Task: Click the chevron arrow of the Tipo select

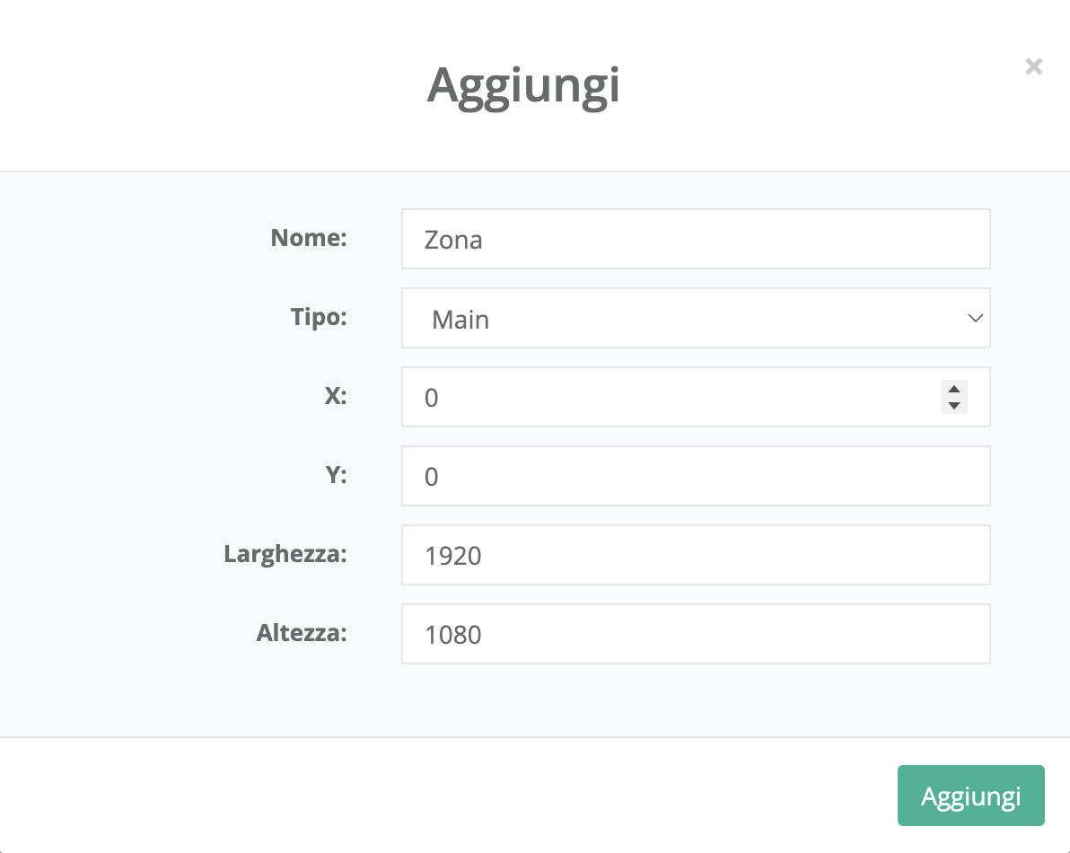Action: point(975,319)
